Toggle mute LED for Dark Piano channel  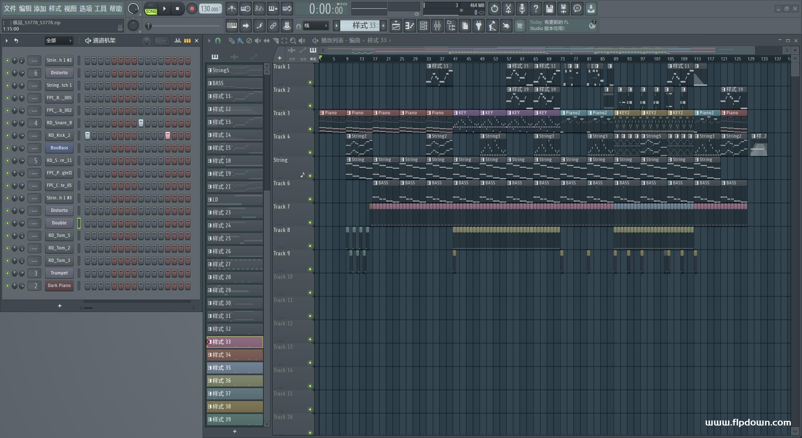pos(7,286)
